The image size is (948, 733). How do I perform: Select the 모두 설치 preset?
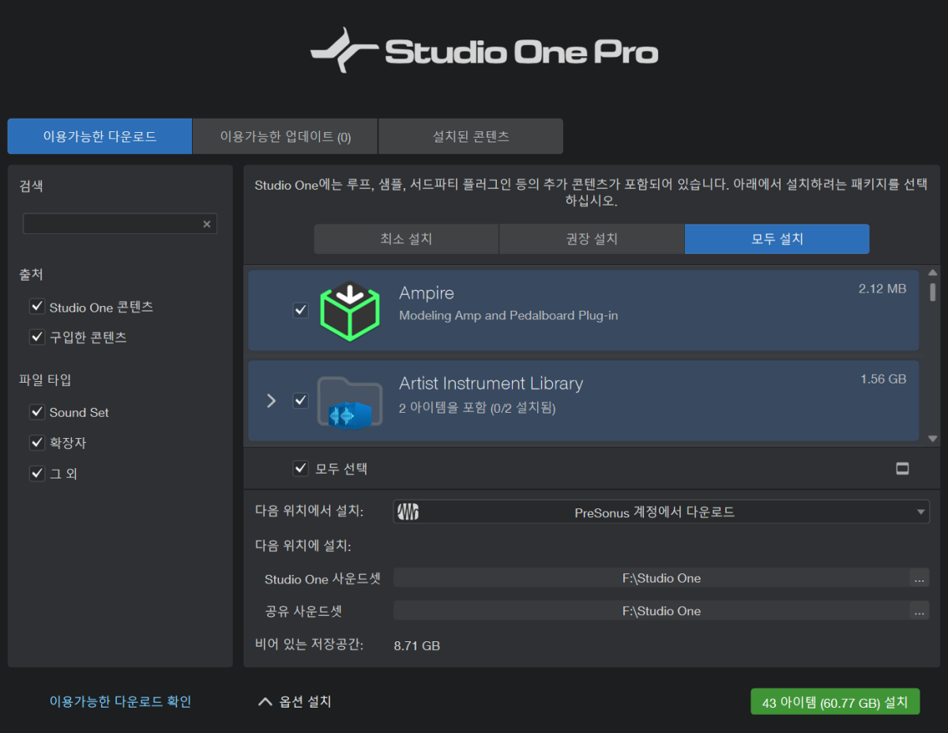click(777, 239)
